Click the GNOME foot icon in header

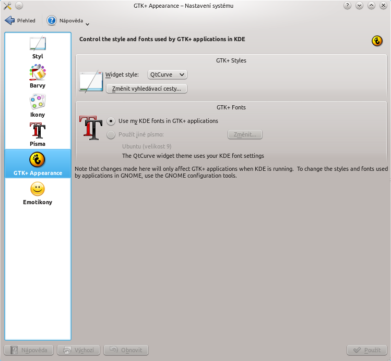[377, 41]
